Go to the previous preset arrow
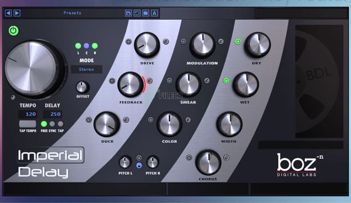Image resolution: width=351 pixels, height=203 pixels. point(8,13)
